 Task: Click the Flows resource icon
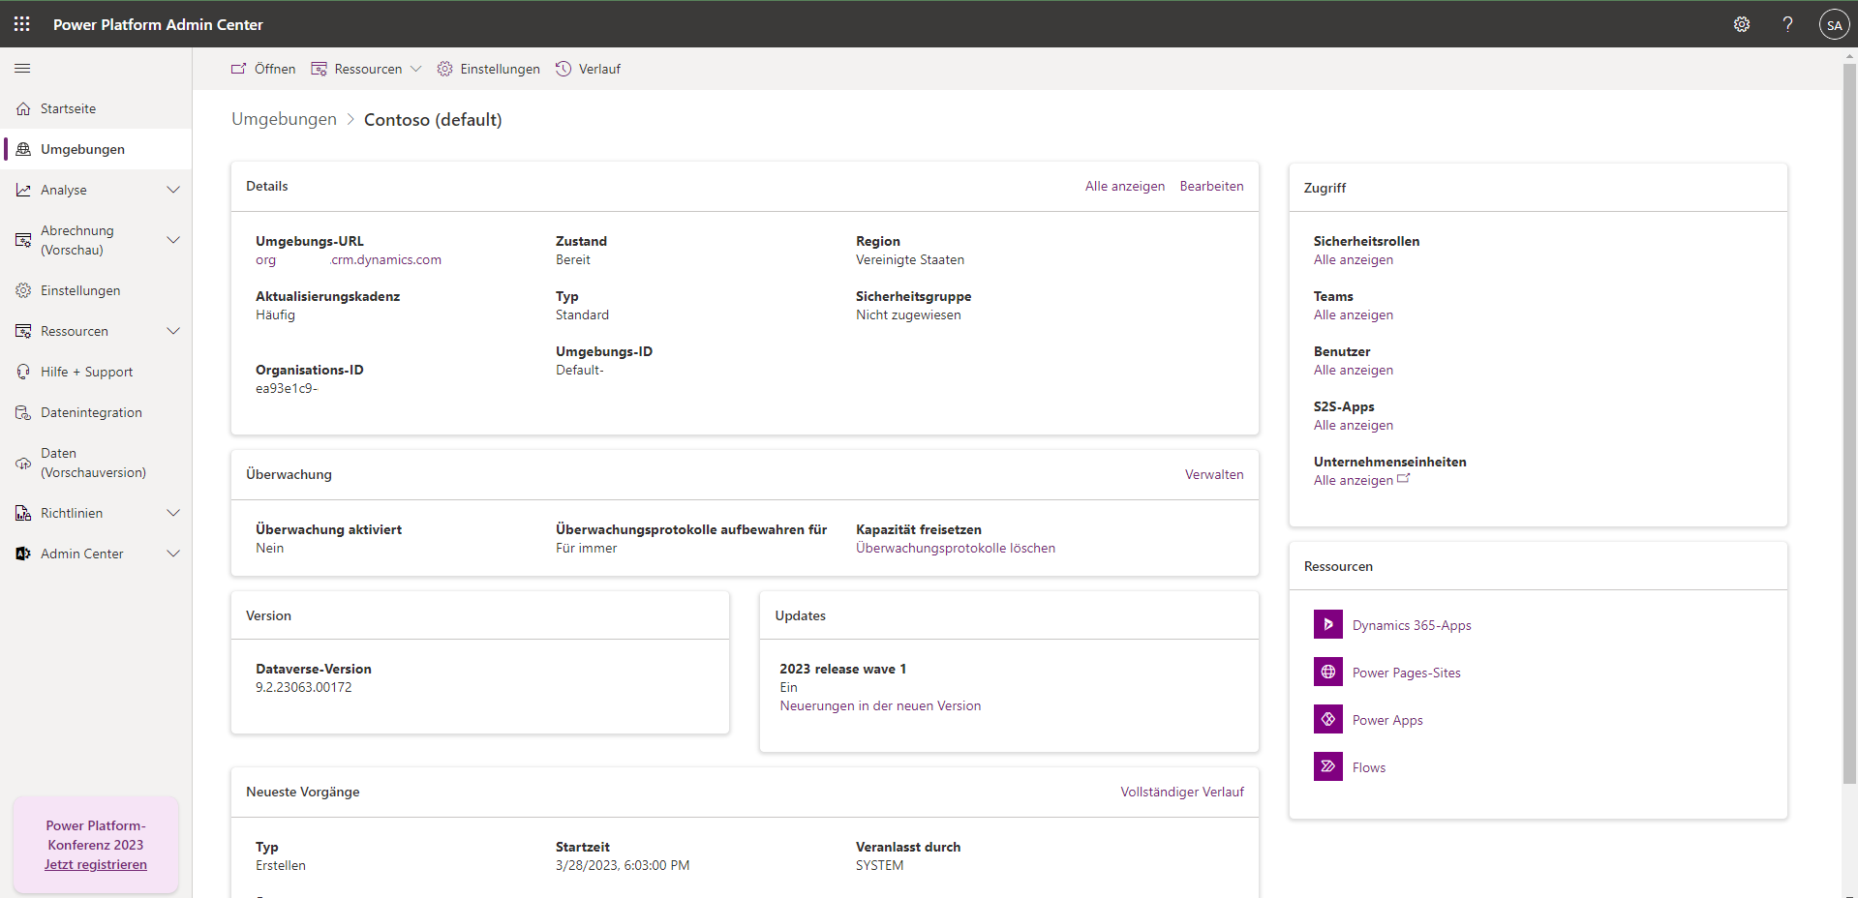pyautogui.click(x=1327, y=767)
